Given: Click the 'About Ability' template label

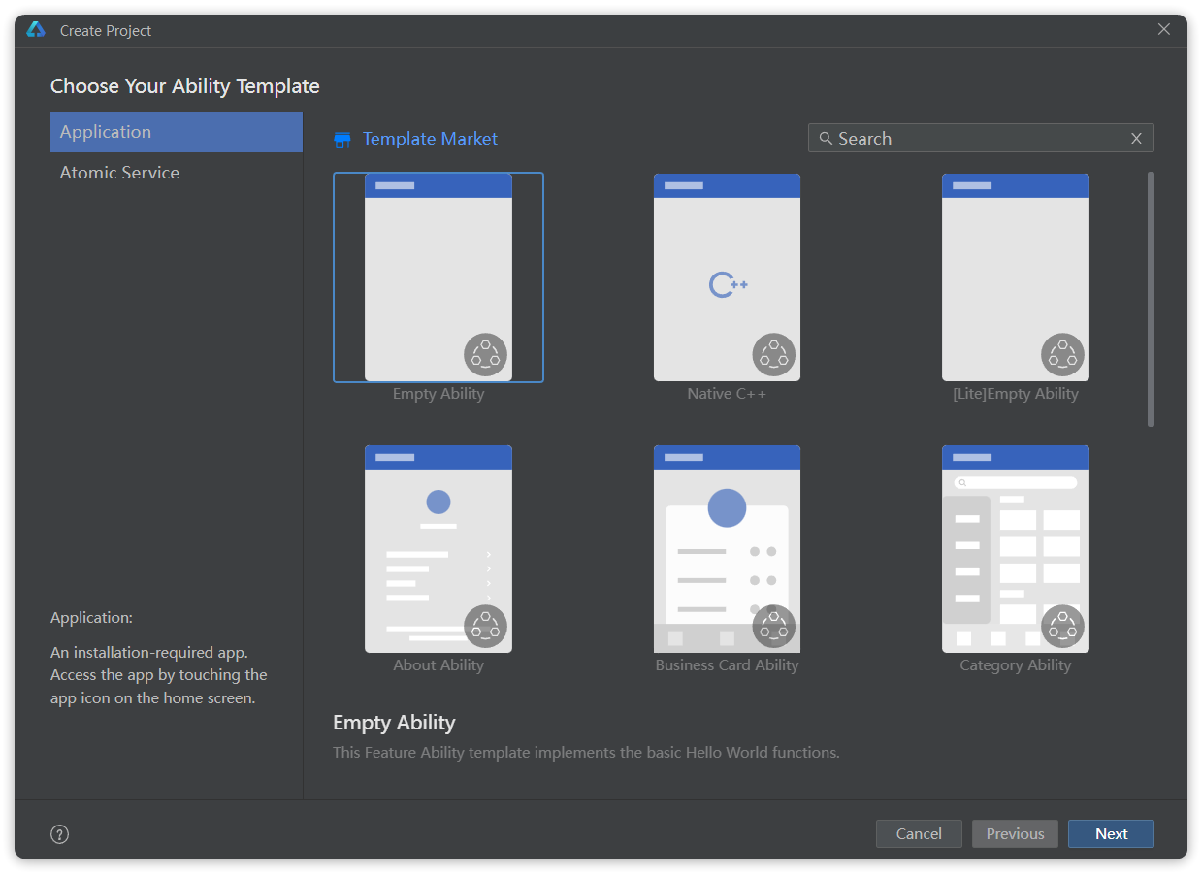Looking at the screenshot, I should tap(439, 665).
